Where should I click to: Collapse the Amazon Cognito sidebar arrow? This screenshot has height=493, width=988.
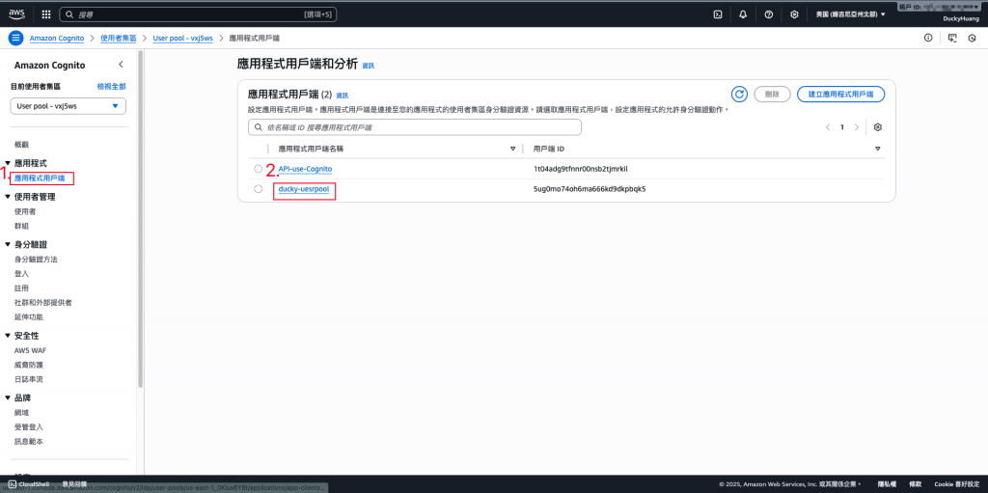tap(121, 65)
